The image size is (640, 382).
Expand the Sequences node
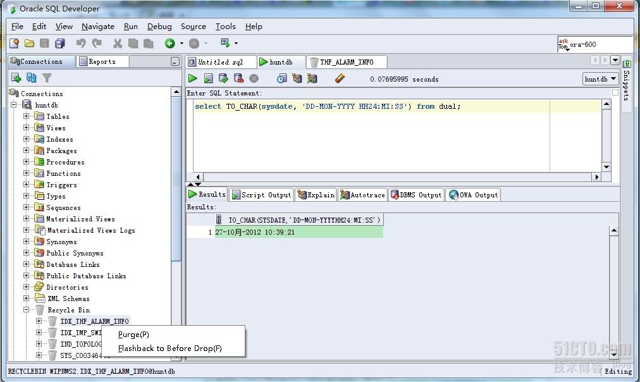point(26,207)
